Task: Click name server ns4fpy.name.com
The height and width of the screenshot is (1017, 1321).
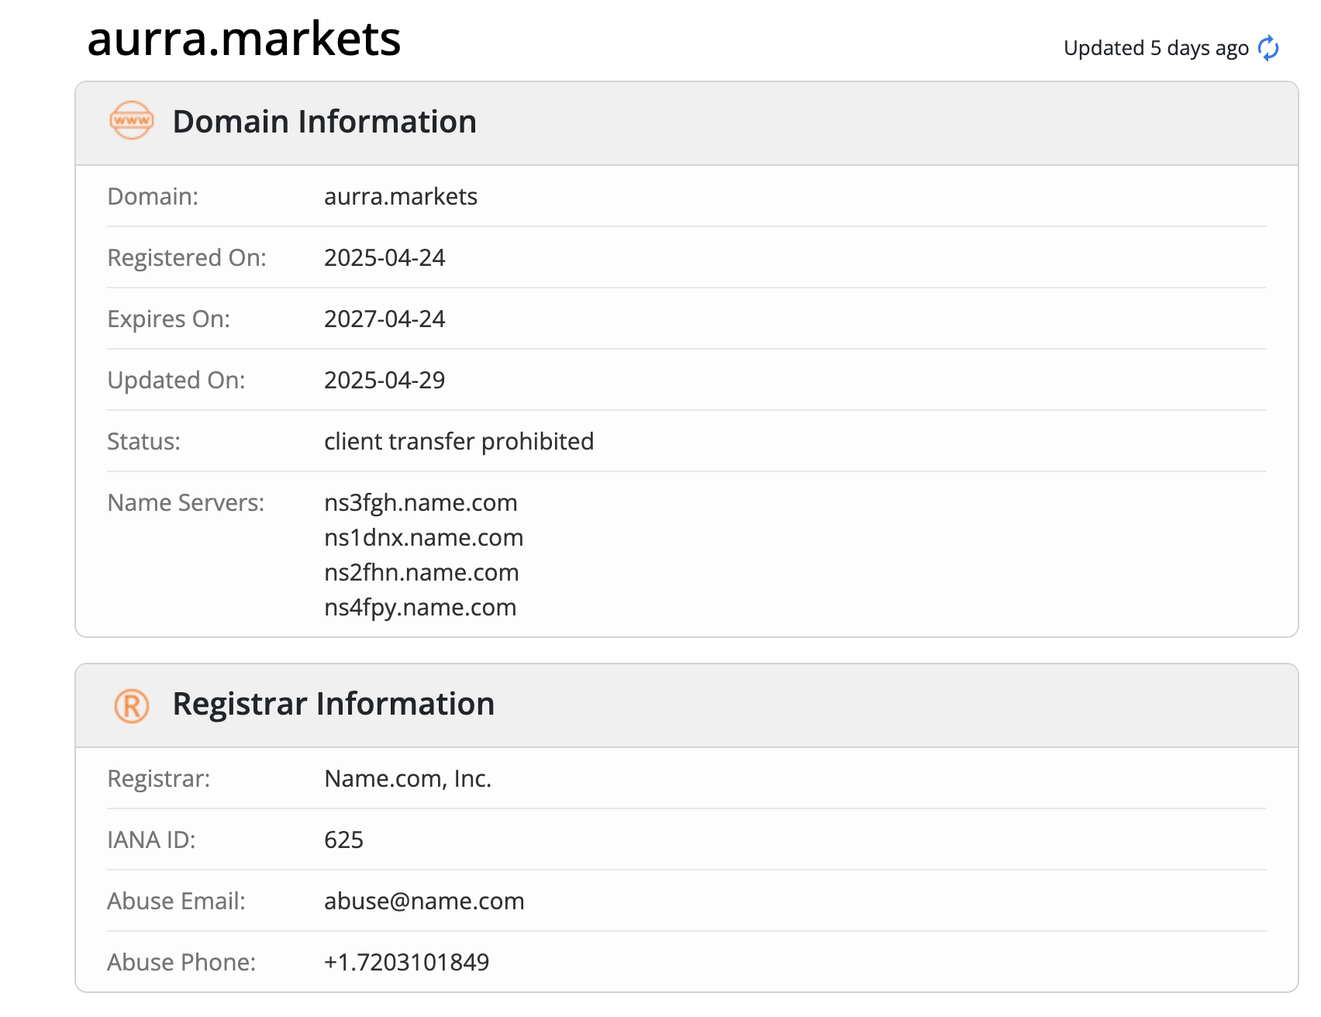Action: pos(420,608)
